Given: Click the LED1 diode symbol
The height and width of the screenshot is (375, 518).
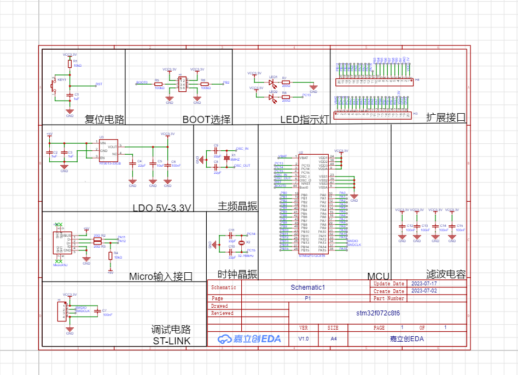Looking at the screenshot, I should [271, 83].
